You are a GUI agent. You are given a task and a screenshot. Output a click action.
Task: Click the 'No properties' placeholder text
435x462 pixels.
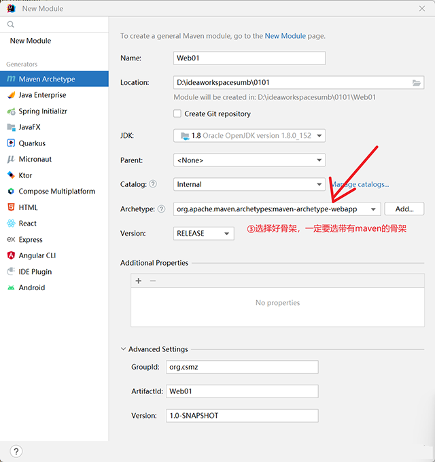[277, 302]
